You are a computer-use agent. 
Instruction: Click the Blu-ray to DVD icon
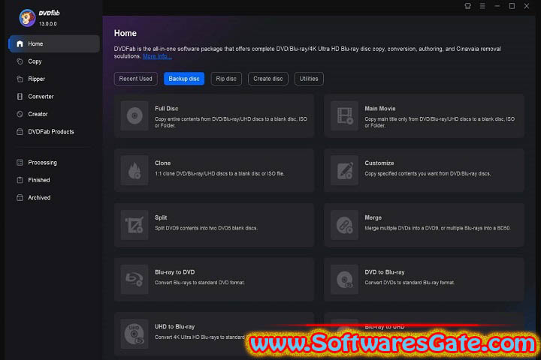[x=134, y=280]
